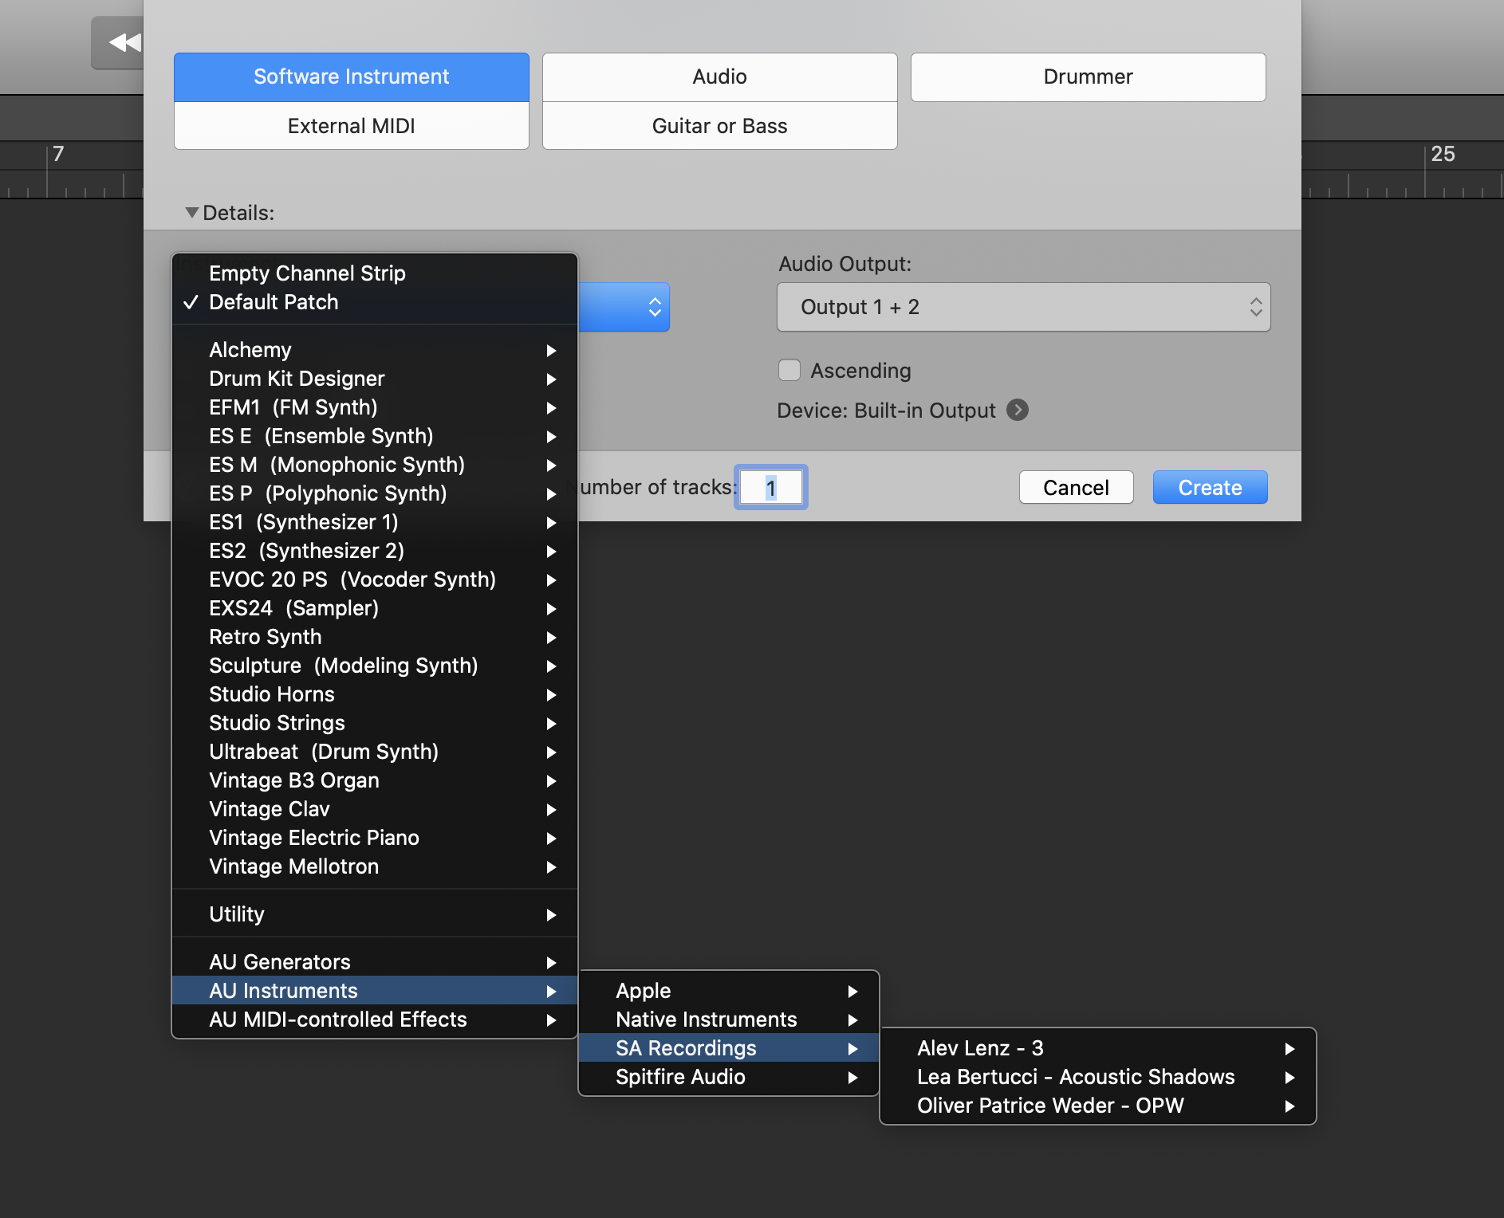1504x1218 pixels.
Task: Open the Retro Synth submenu
Action: coord(374,637)
